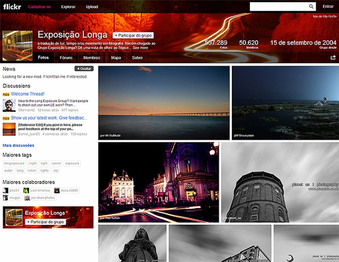Screen dimensions: 339x262
Task: Click inside the search input field
Action: point(278,7)
